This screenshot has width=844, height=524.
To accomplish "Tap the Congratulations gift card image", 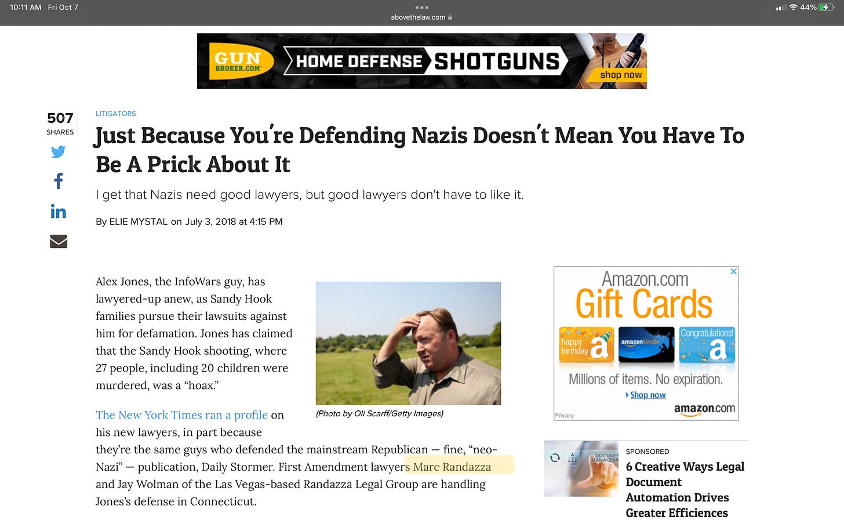I will [x=707, y=344].
